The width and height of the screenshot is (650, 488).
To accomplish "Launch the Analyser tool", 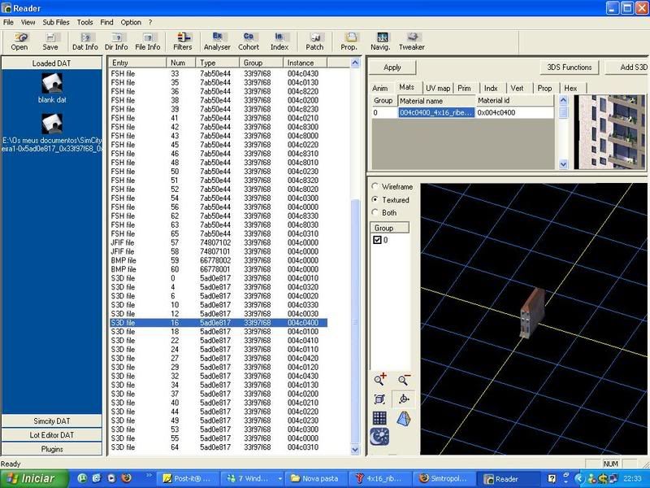I will (217, 41).
